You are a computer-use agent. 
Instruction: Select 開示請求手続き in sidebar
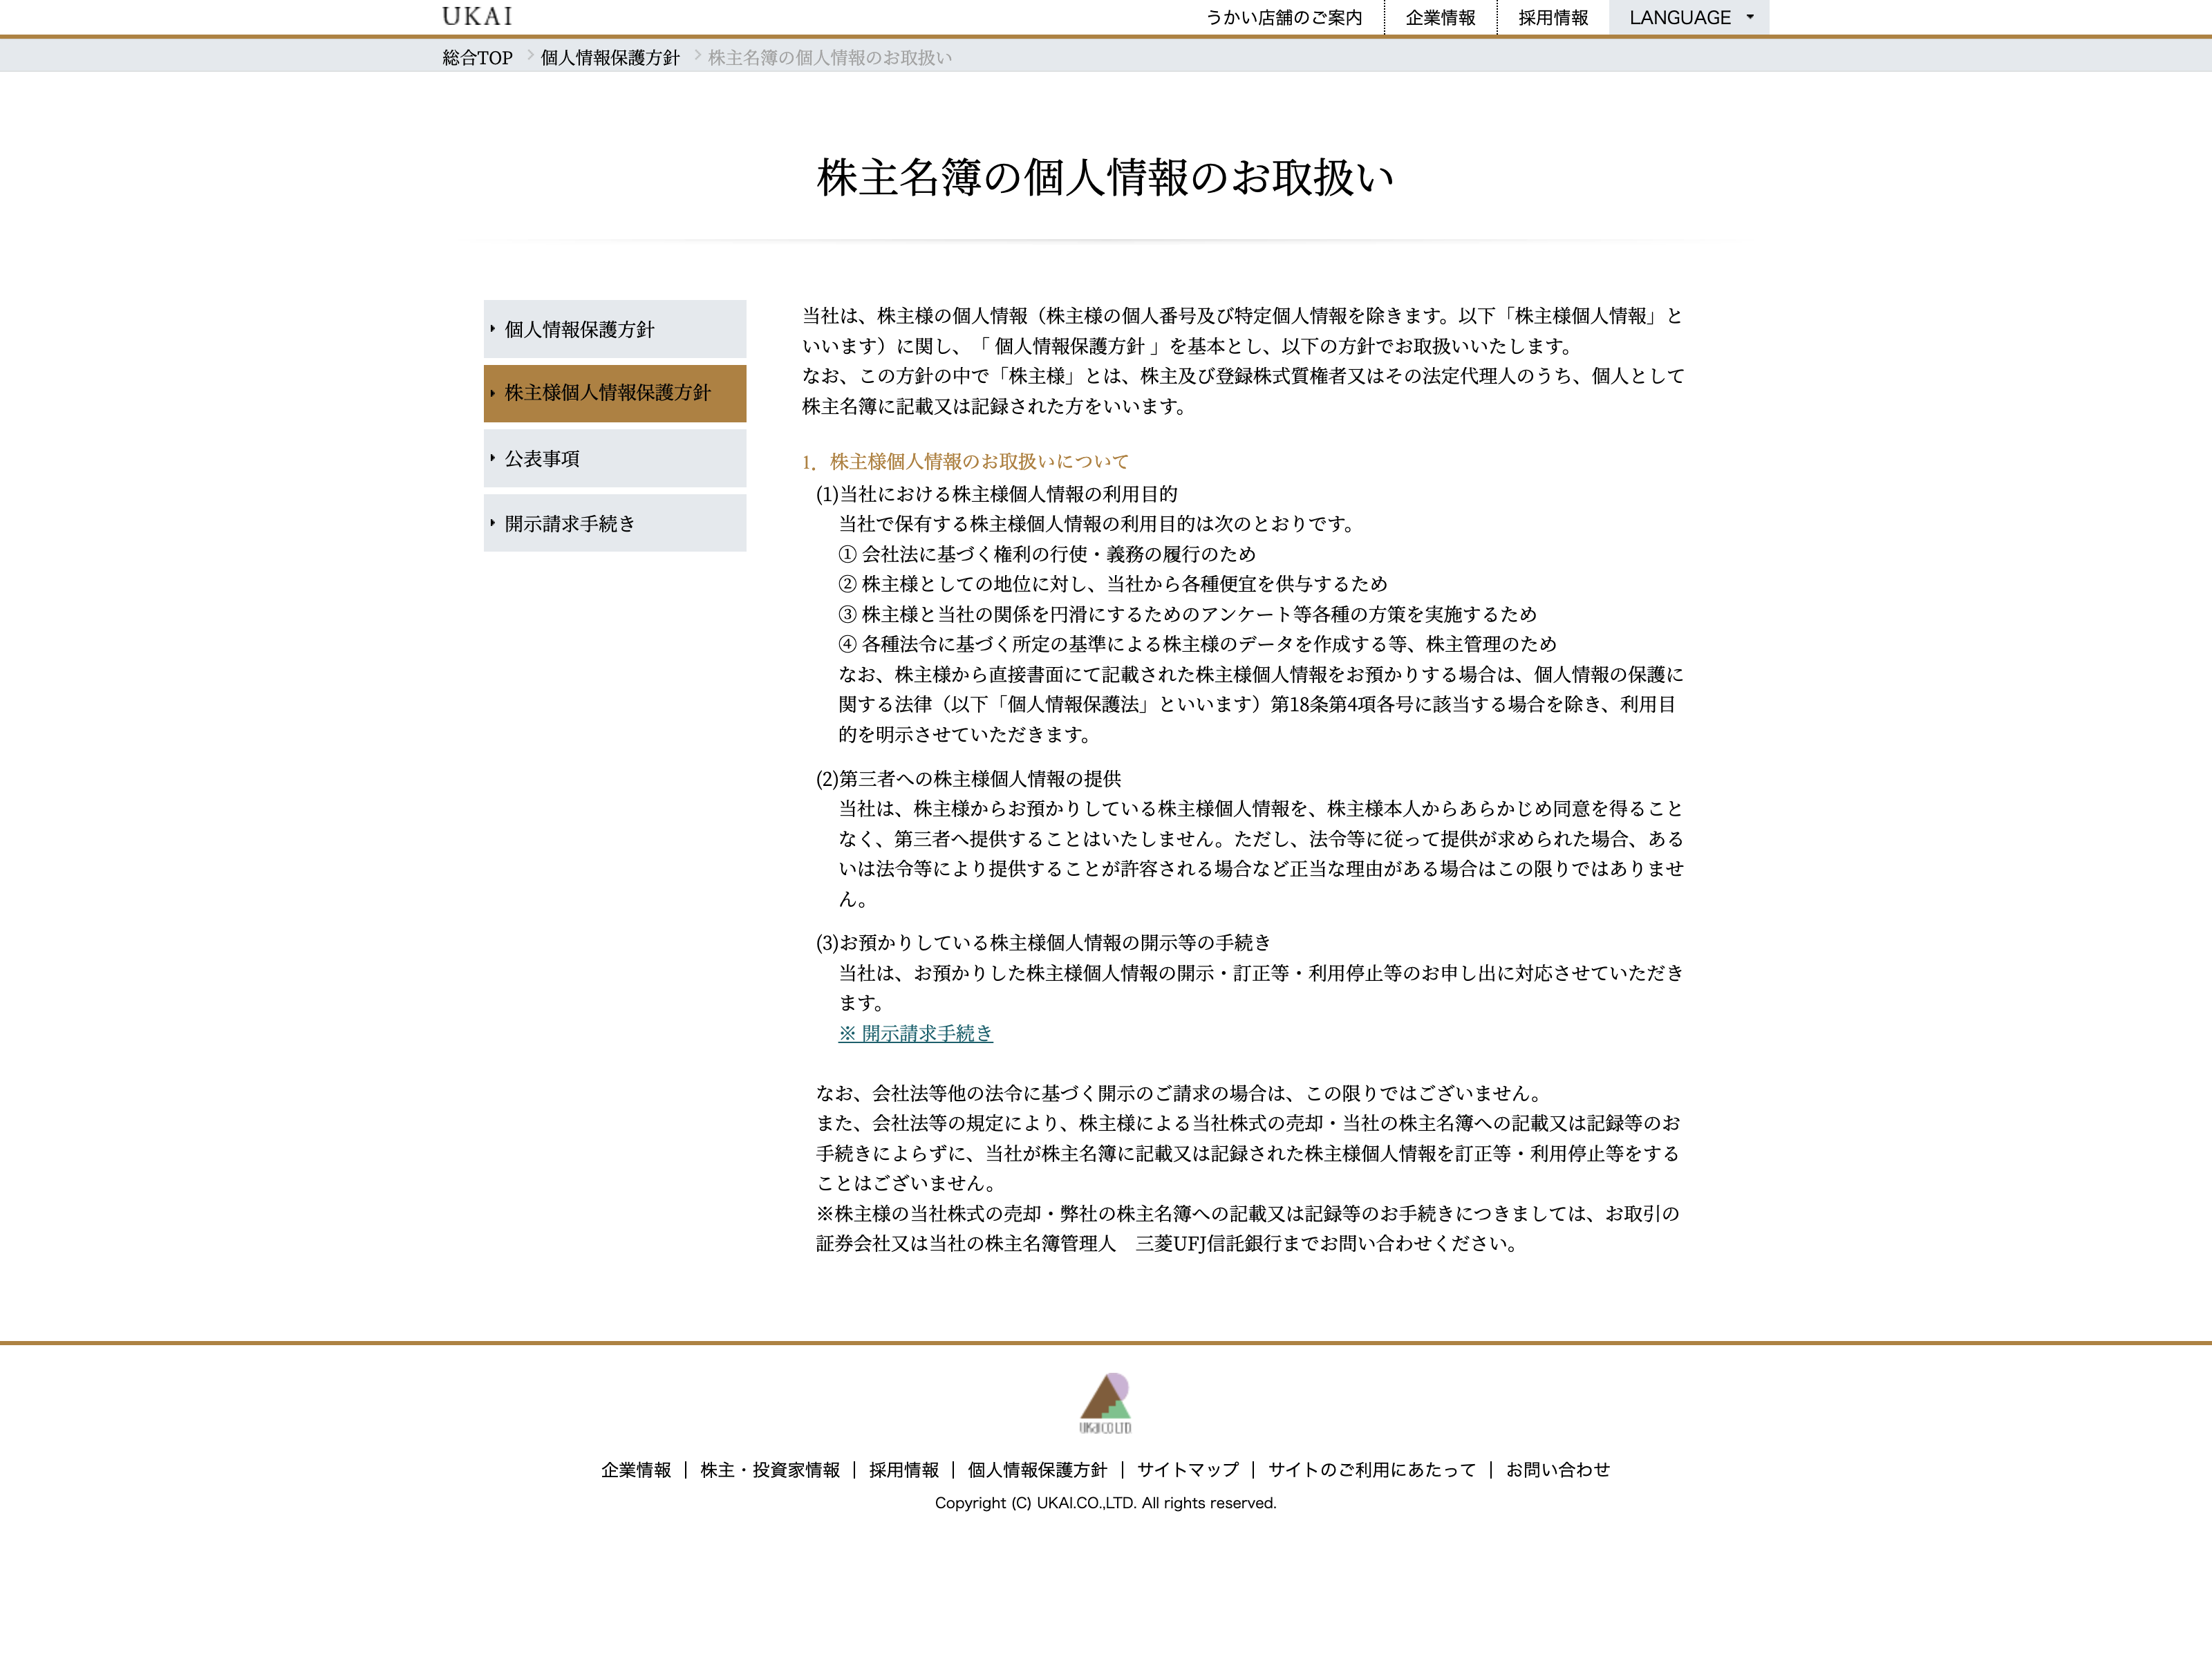[x=614, y=523]
